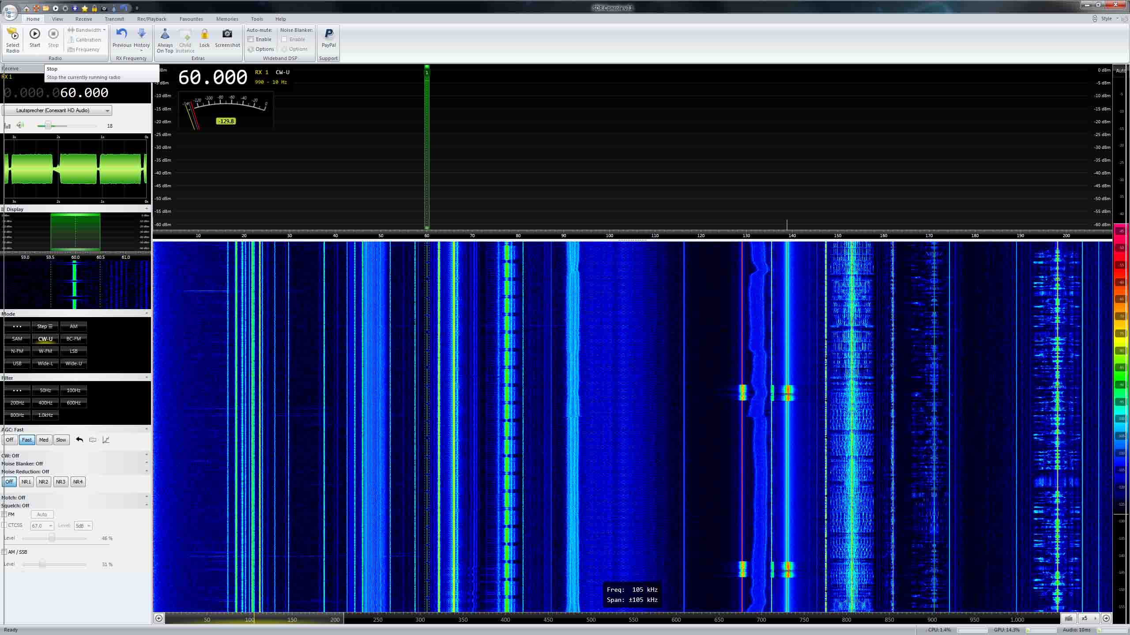
Task: Click the home icon in quick access toolbar
Action: (x=26, y=8)
